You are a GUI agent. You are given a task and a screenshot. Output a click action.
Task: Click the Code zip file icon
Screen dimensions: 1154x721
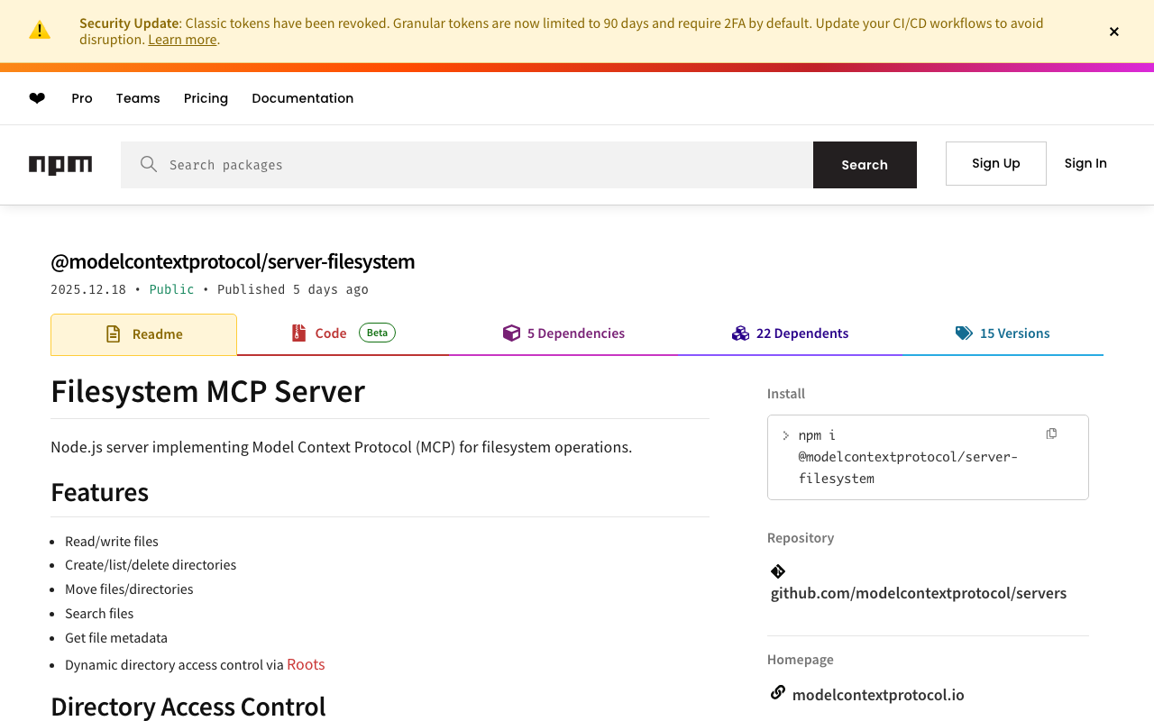299,333
